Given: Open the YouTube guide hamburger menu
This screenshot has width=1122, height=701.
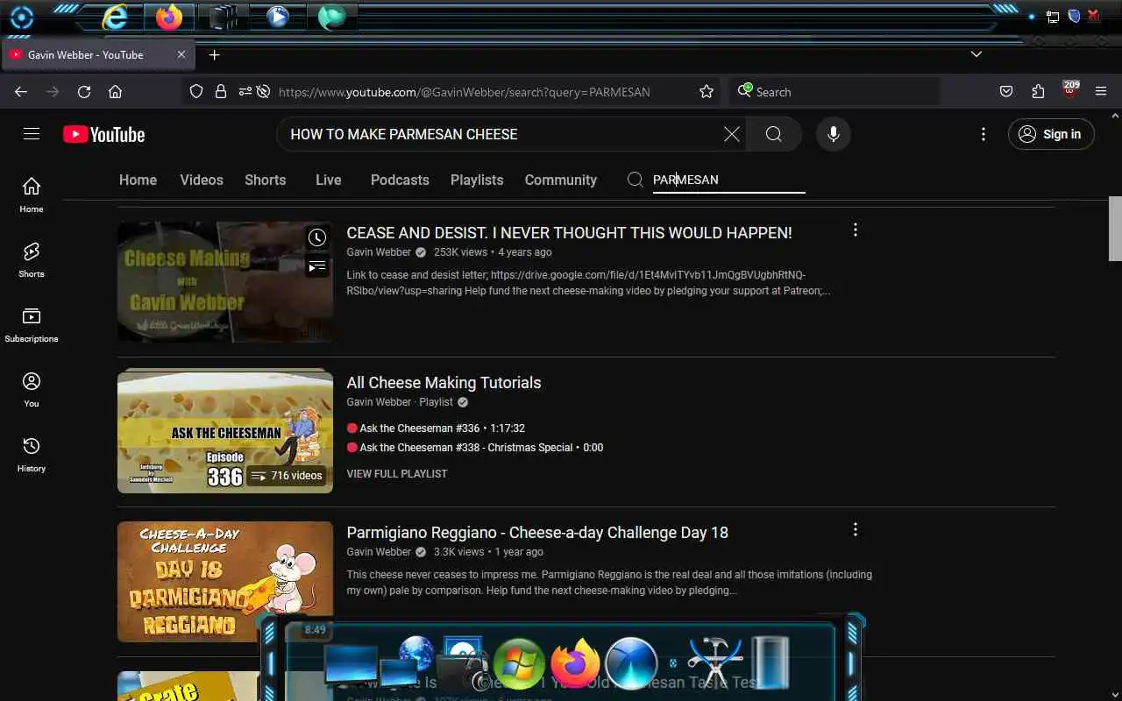Looking at the screenshot, I should click(32, 134).
